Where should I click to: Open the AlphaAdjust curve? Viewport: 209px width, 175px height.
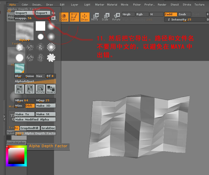coord(35,81)
